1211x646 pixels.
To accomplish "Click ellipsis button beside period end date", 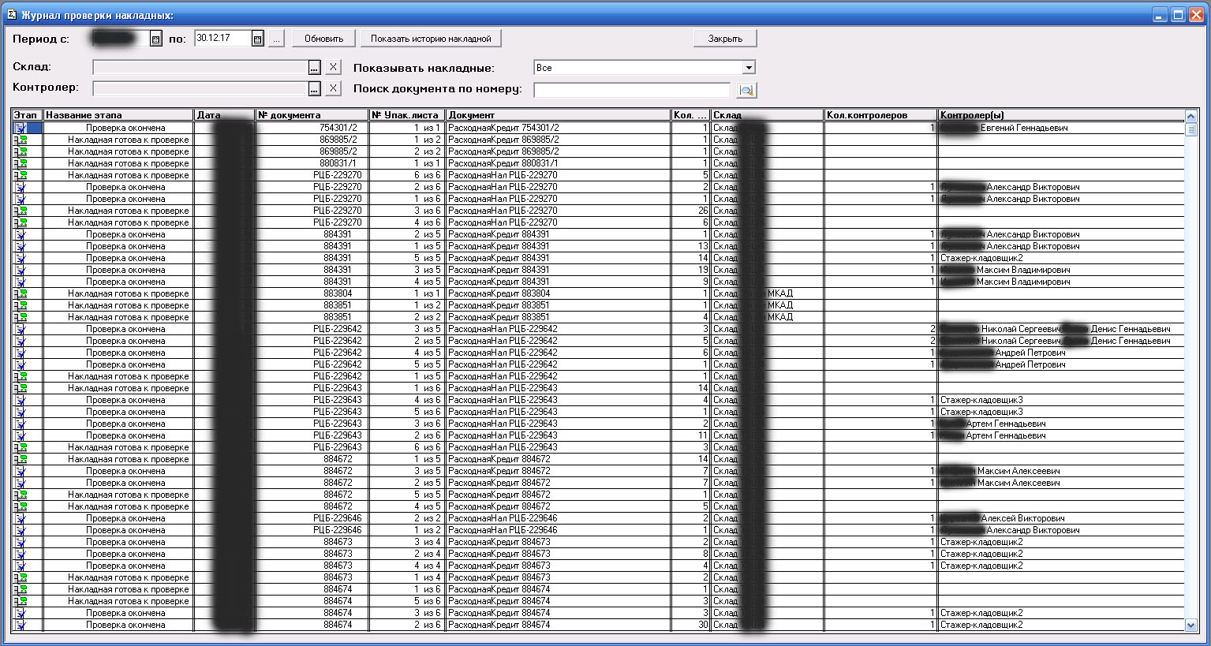I will pyautogui.click(x=275, y=39).
